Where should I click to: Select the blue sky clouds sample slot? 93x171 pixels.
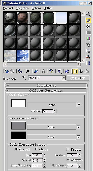pyautogui.click(x=23, y=56)
